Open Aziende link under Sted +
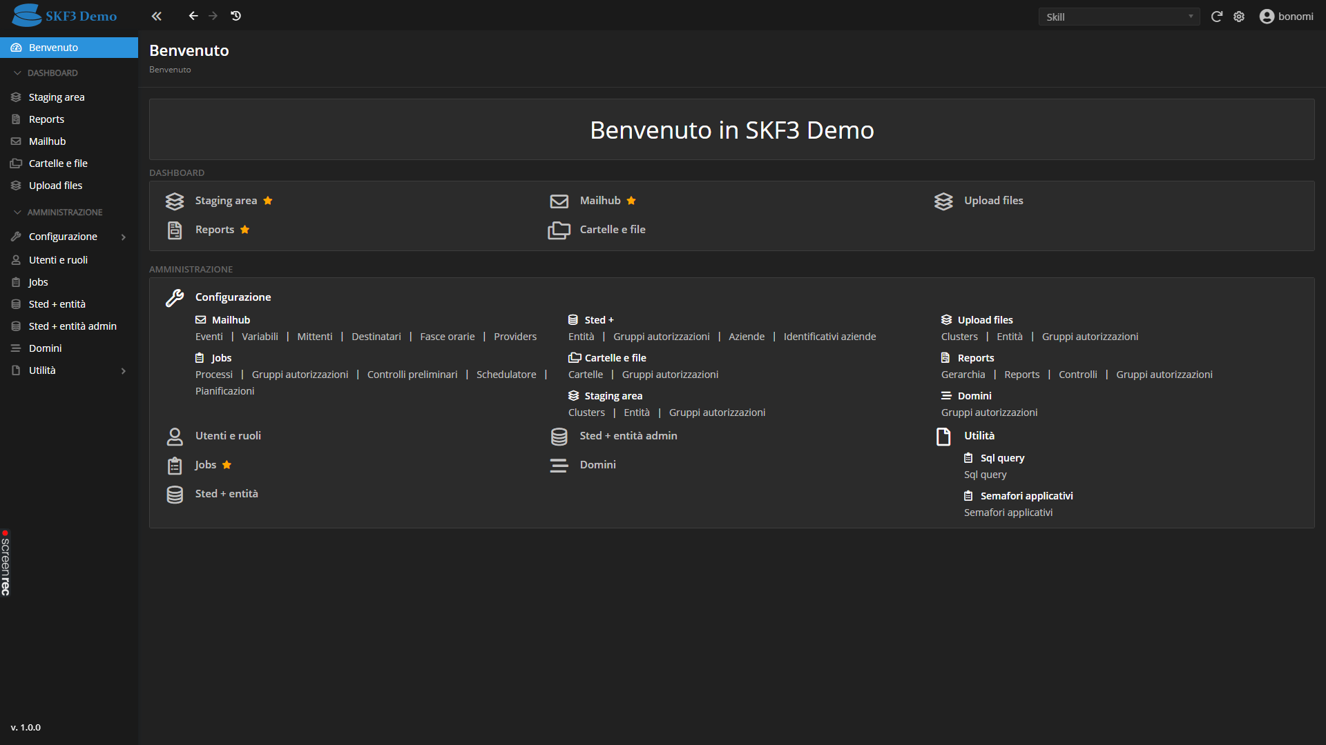Viewport: 1326px width, 745px height. click(747, 337)
